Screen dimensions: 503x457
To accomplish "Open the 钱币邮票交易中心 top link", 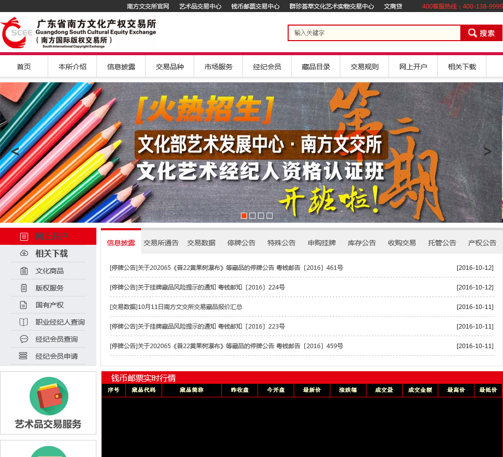I will 256,6.
